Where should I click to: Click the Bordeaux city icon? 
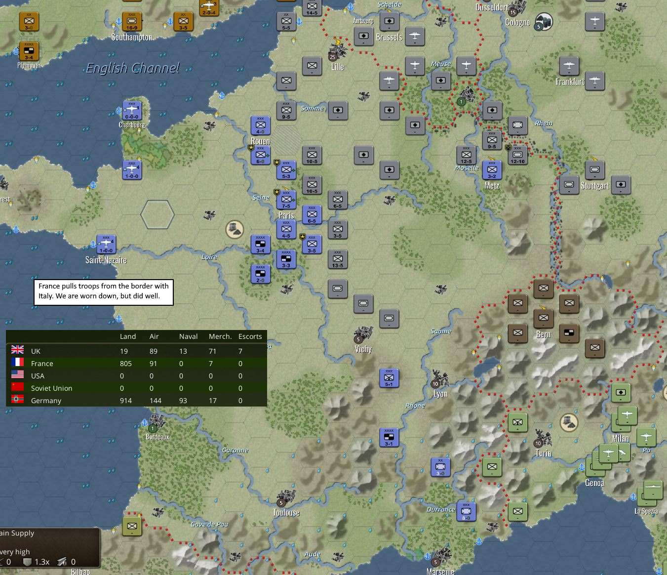coord(157,423)
